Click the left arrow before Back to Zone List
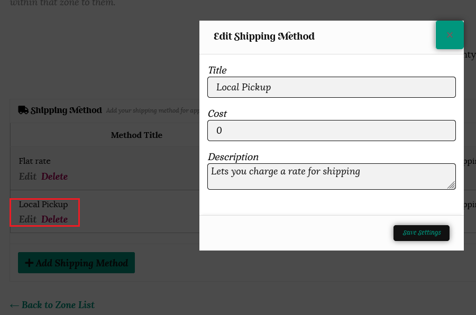 click(x=14, y=305)
